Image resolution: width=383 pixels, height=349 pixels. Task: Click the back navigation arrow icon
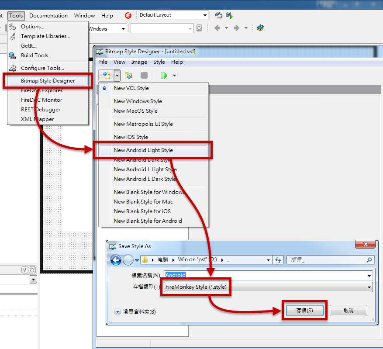click(x=217, y=28)
